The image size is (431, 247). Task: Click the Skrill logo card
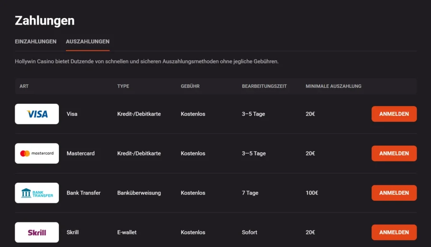pyautogui.click(x=37, y=232)
